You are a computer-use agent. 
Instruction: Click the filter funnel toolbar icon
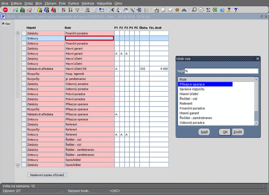77,10
